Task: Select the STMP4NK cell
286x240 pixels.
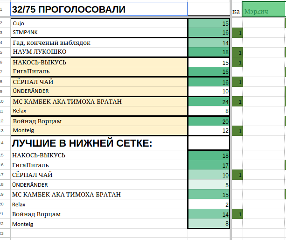Action: click(99, 32)
